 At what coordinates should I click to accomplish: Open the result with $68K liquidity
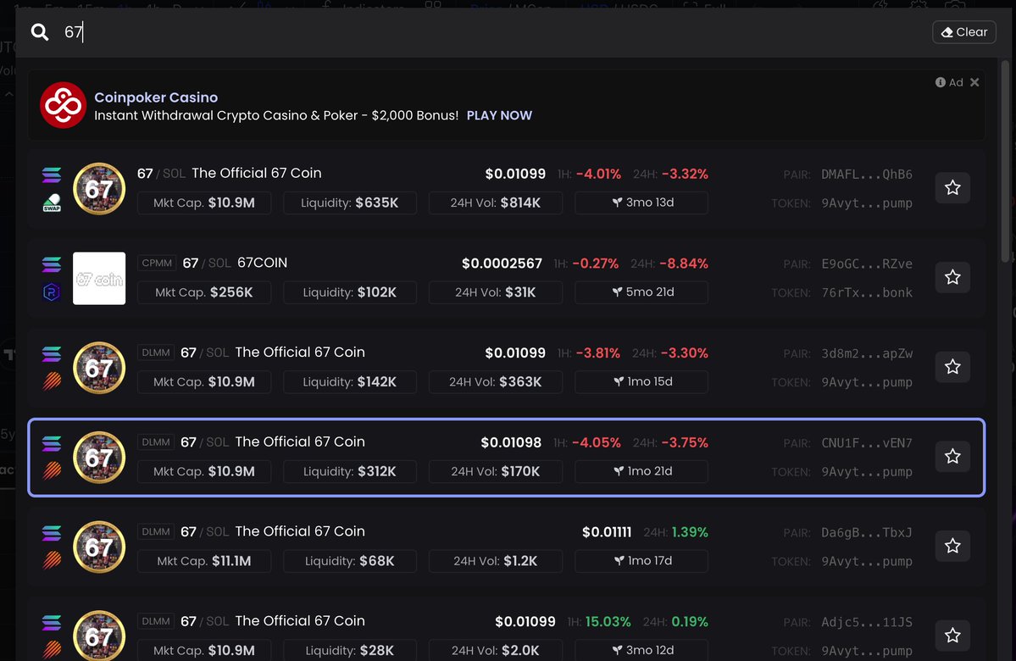click(x=424, y=532)
